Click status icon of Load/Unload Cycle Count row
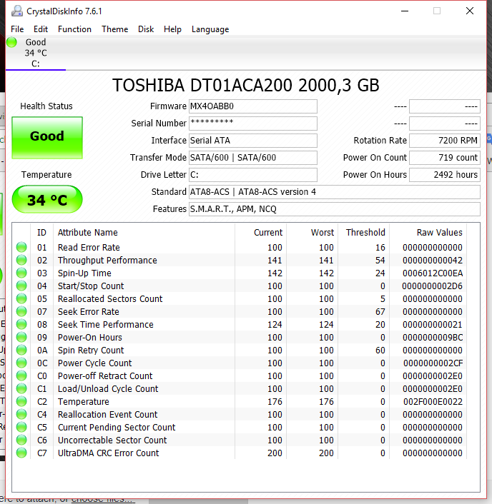 click(x=21, y=388)
